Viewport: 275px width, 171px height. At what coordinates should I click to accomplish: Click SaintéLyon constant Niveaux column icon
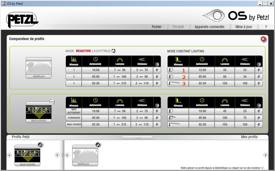click(178, 59)
